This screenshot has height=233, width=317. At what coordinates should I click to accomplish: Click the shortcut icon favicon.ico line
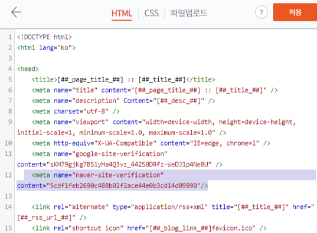[x=149, y=228]
